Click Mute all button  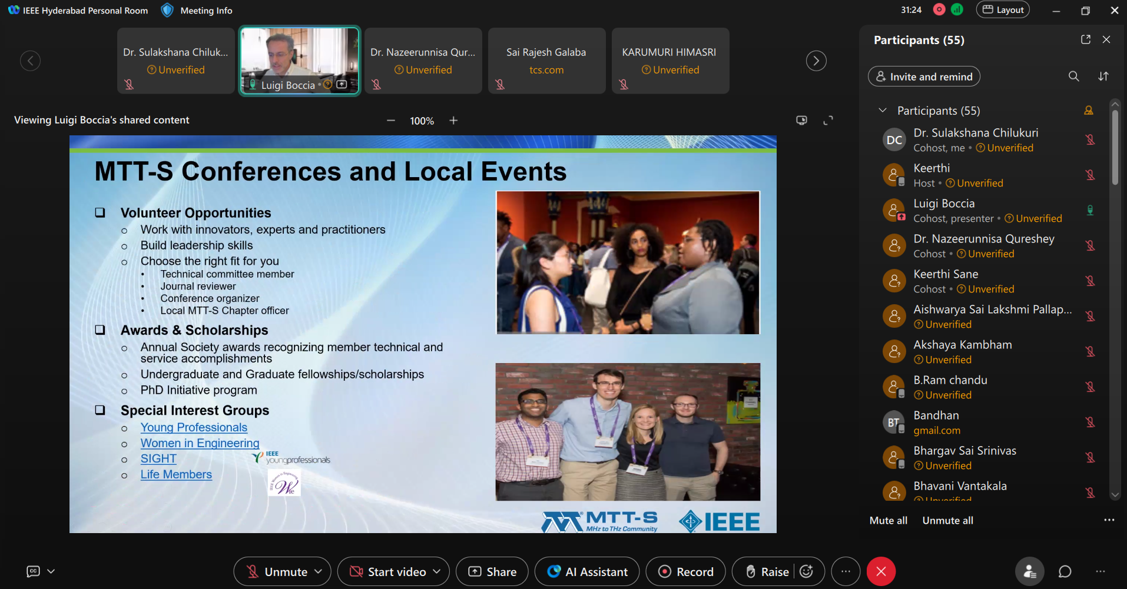(x=888, y=520)
